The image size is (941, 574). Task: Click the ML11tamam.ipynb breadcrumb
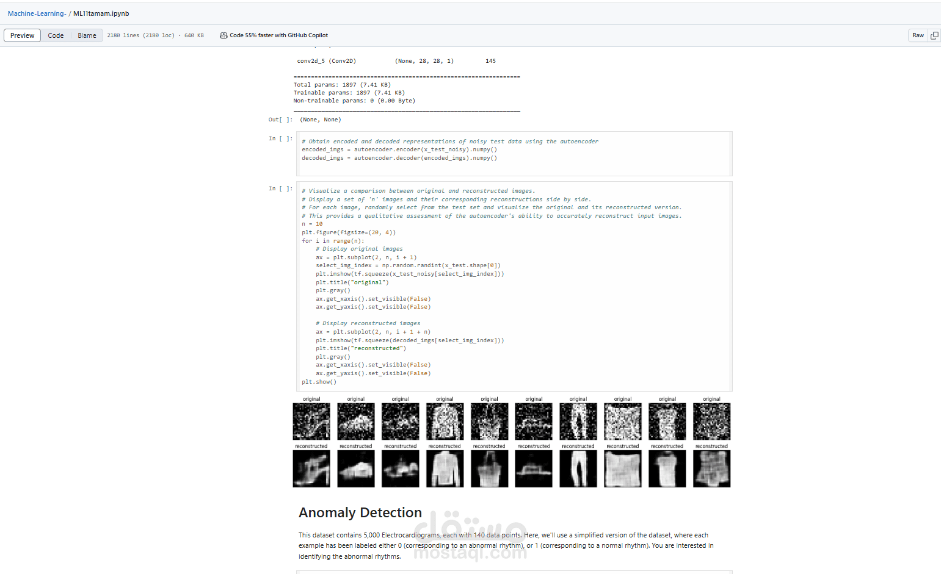click(x=100, y=13)
